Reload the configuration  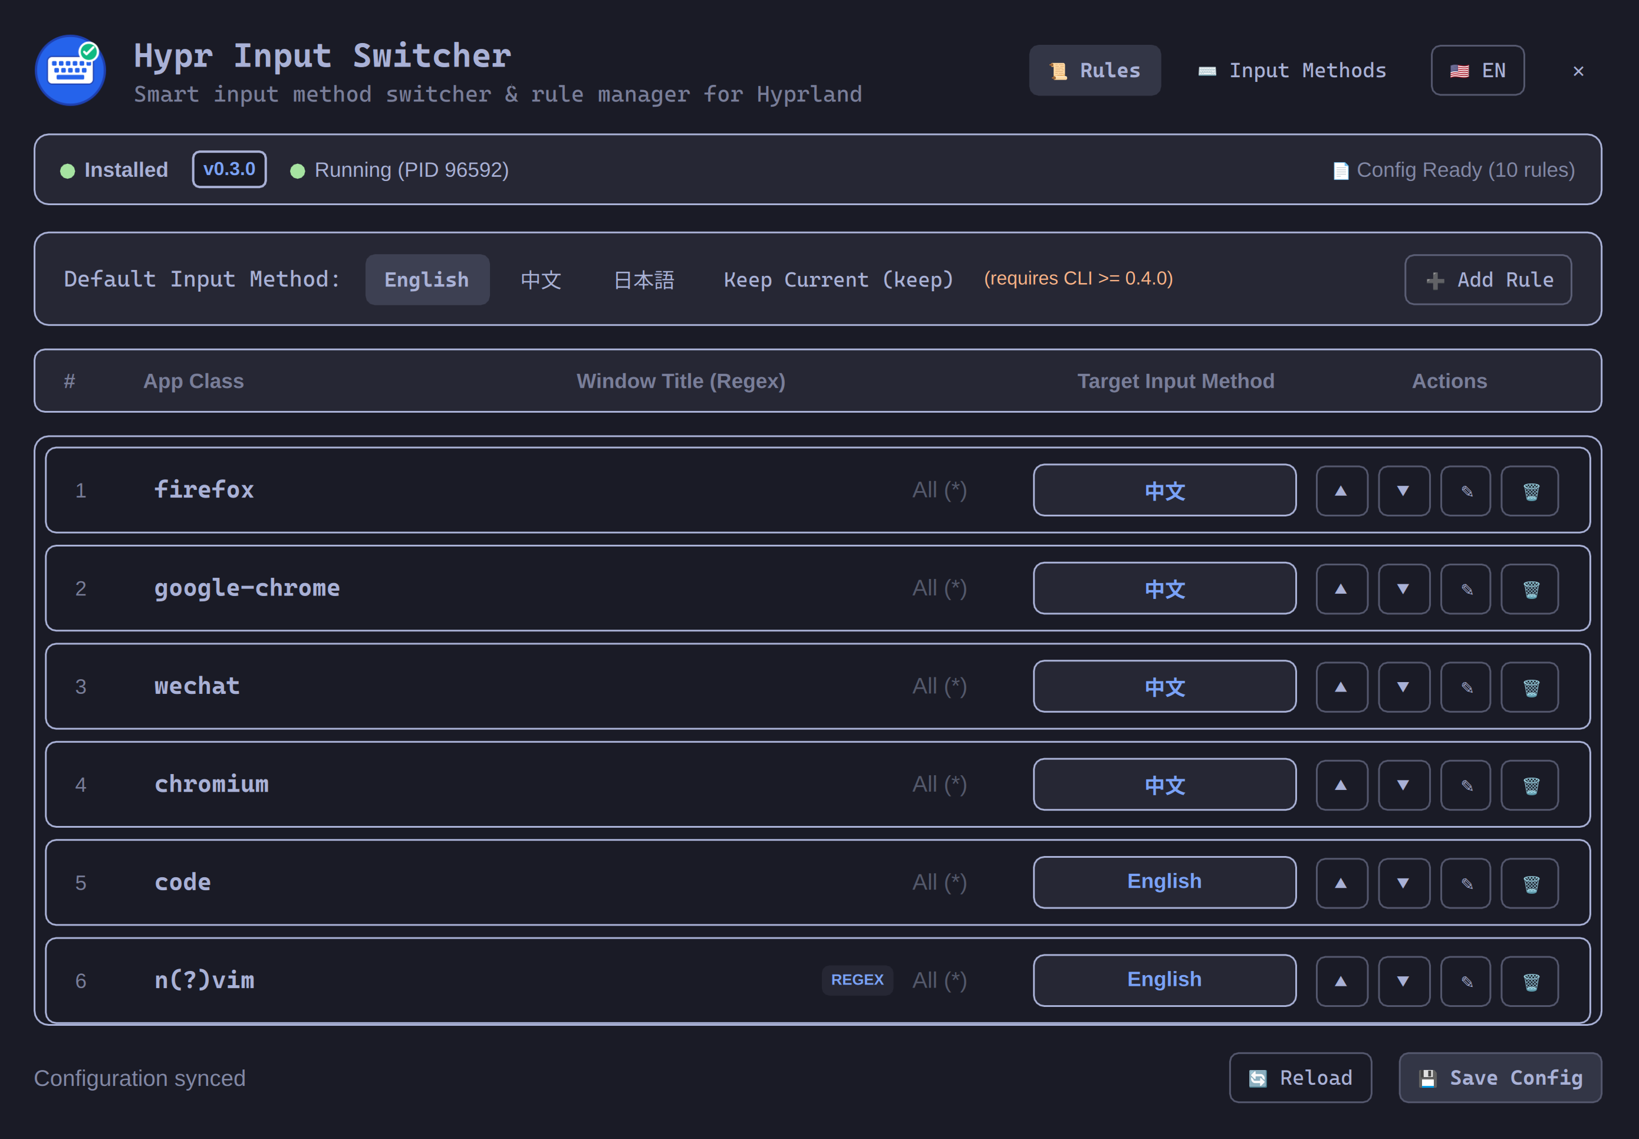(x=1300, y=1078)
